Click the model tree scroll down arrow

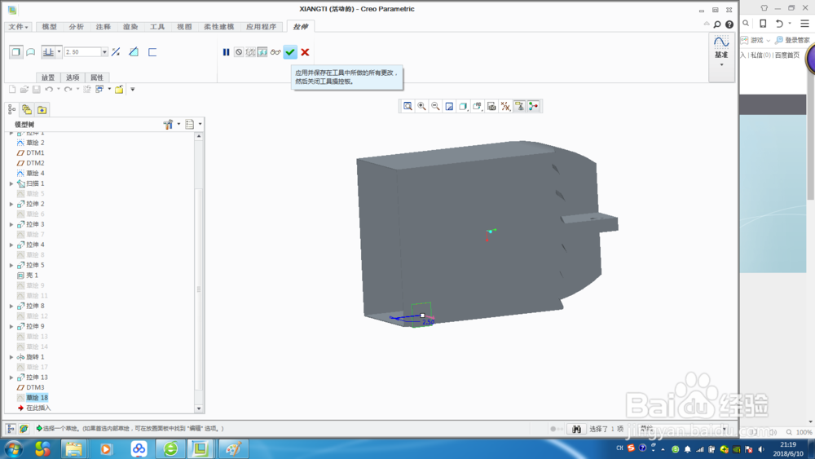(x=199, y=408)
